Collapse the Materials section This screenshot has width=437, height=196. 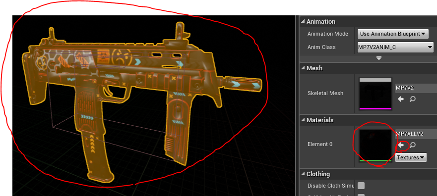303,120
